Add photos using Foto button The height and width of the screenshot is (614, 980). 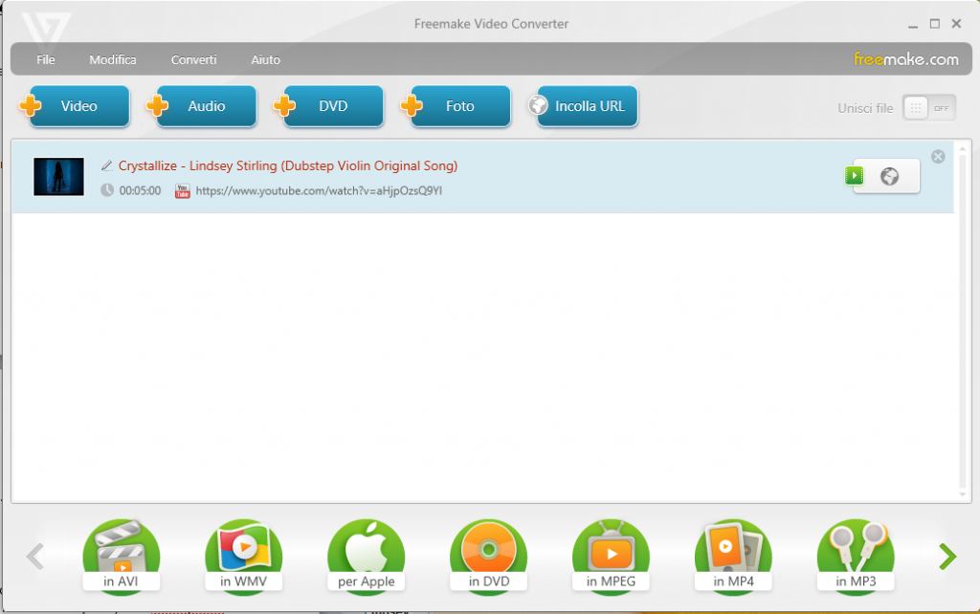456,106
